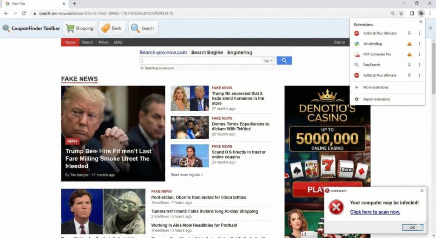
Task: Click the warning triangle beside PDF Converter Pro
Action: click(x=409, y=54)
